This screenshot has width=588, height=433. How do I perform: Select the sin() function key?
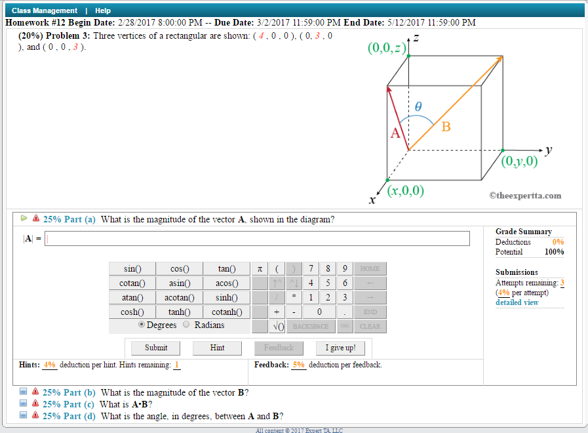coord(132,268)
